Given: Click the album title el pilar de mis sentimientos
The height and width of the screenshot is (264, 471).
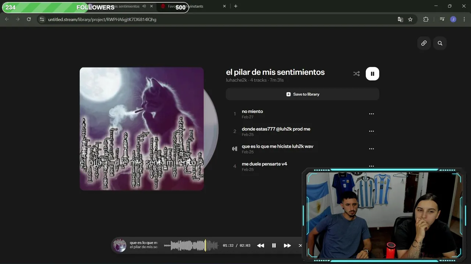Looking at the screenshot, I should [x=275, y=72].
